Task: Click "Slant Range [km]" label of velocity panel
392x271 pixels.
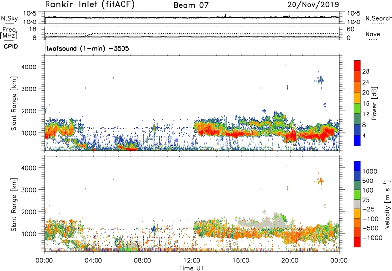Action: coord(14,204)
